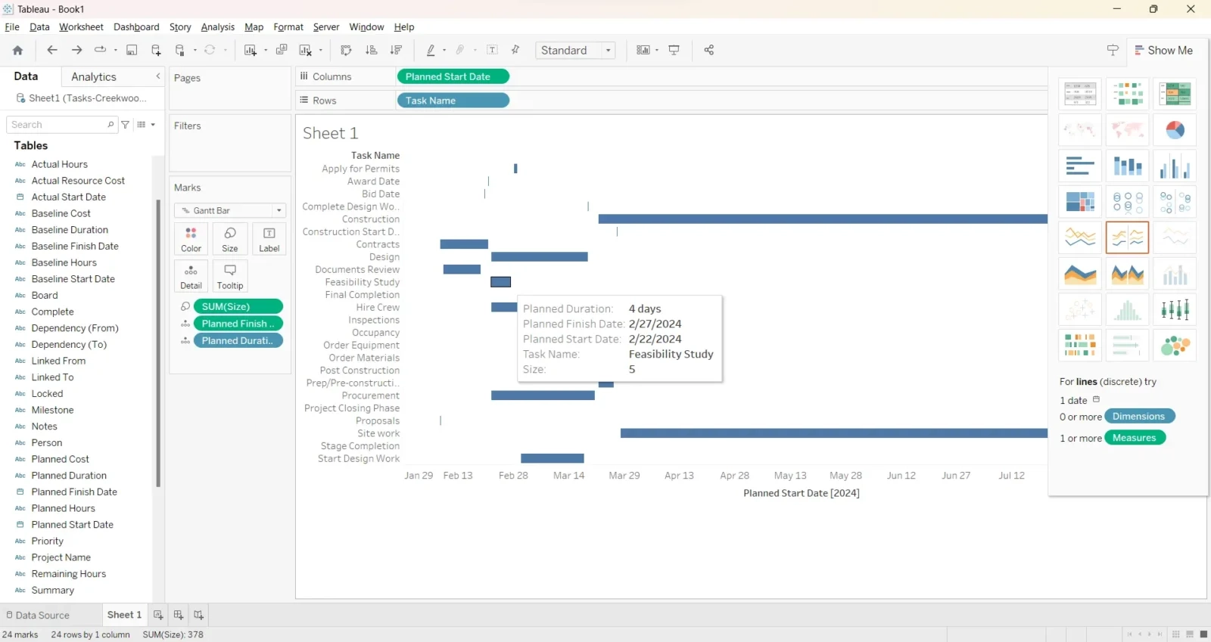
Task: Click the Presentation Mode toolbar icon
Action: [x=674, y=50]
